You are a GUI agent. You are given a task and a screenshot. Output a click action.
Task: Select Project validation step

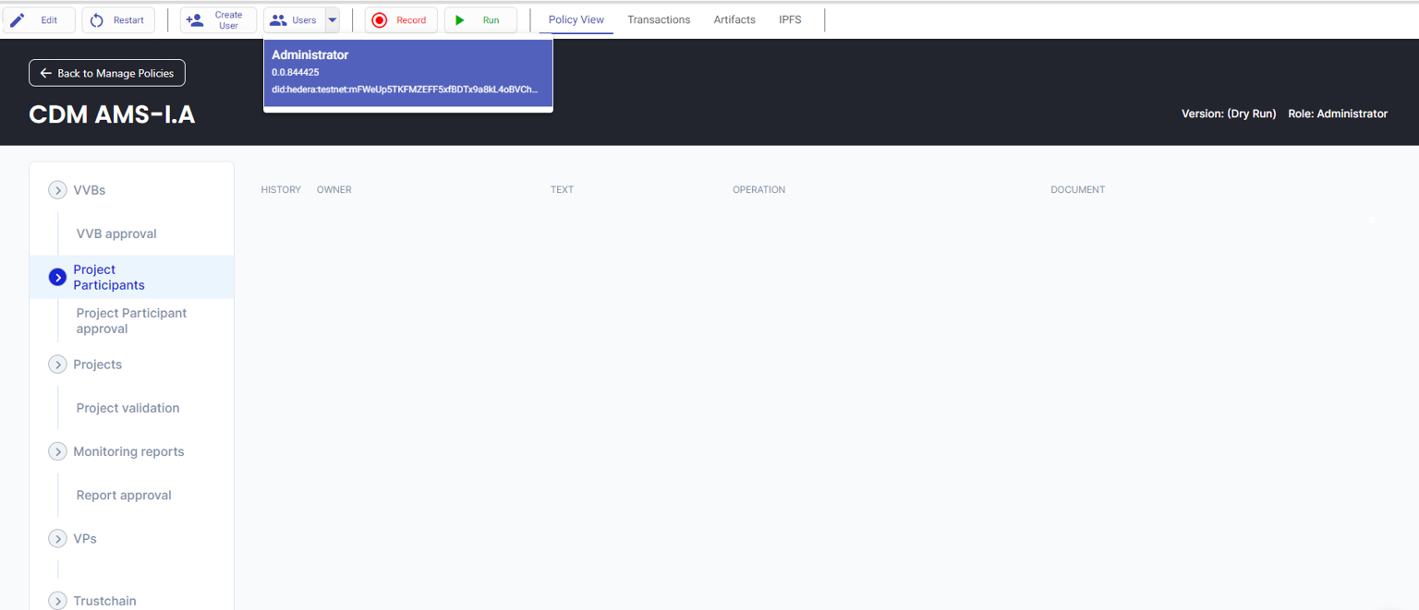[127, 408]
